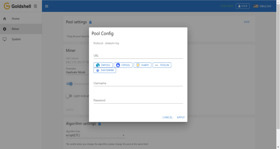280x149 pixels.
Task: Click the Unlocked status text
Action: click(x=227, y=6)
